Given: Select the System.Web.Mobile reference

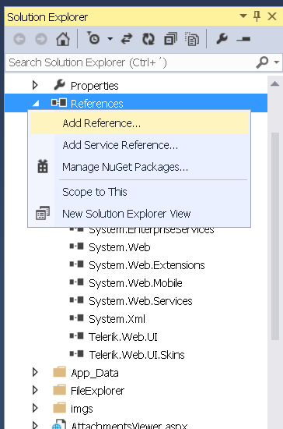Looking at the screenshot, I should tap(135, 283).
